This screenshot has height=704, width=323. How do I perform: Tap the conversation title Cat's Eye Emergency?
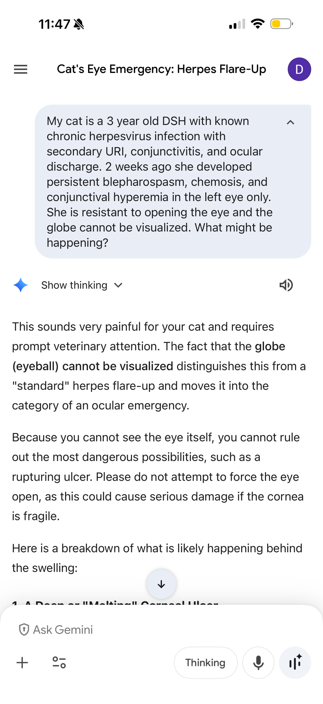pos(161,69)
